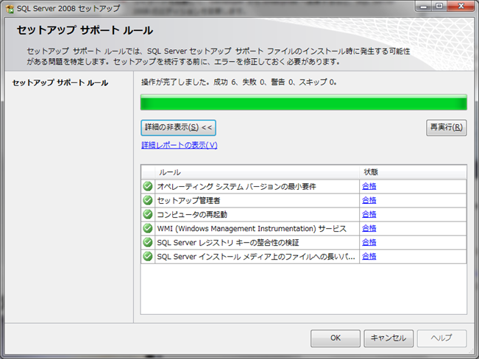
Task: Select the オペレーティング システム バージョンの最小要件 row text
Action: coord(237,186)
